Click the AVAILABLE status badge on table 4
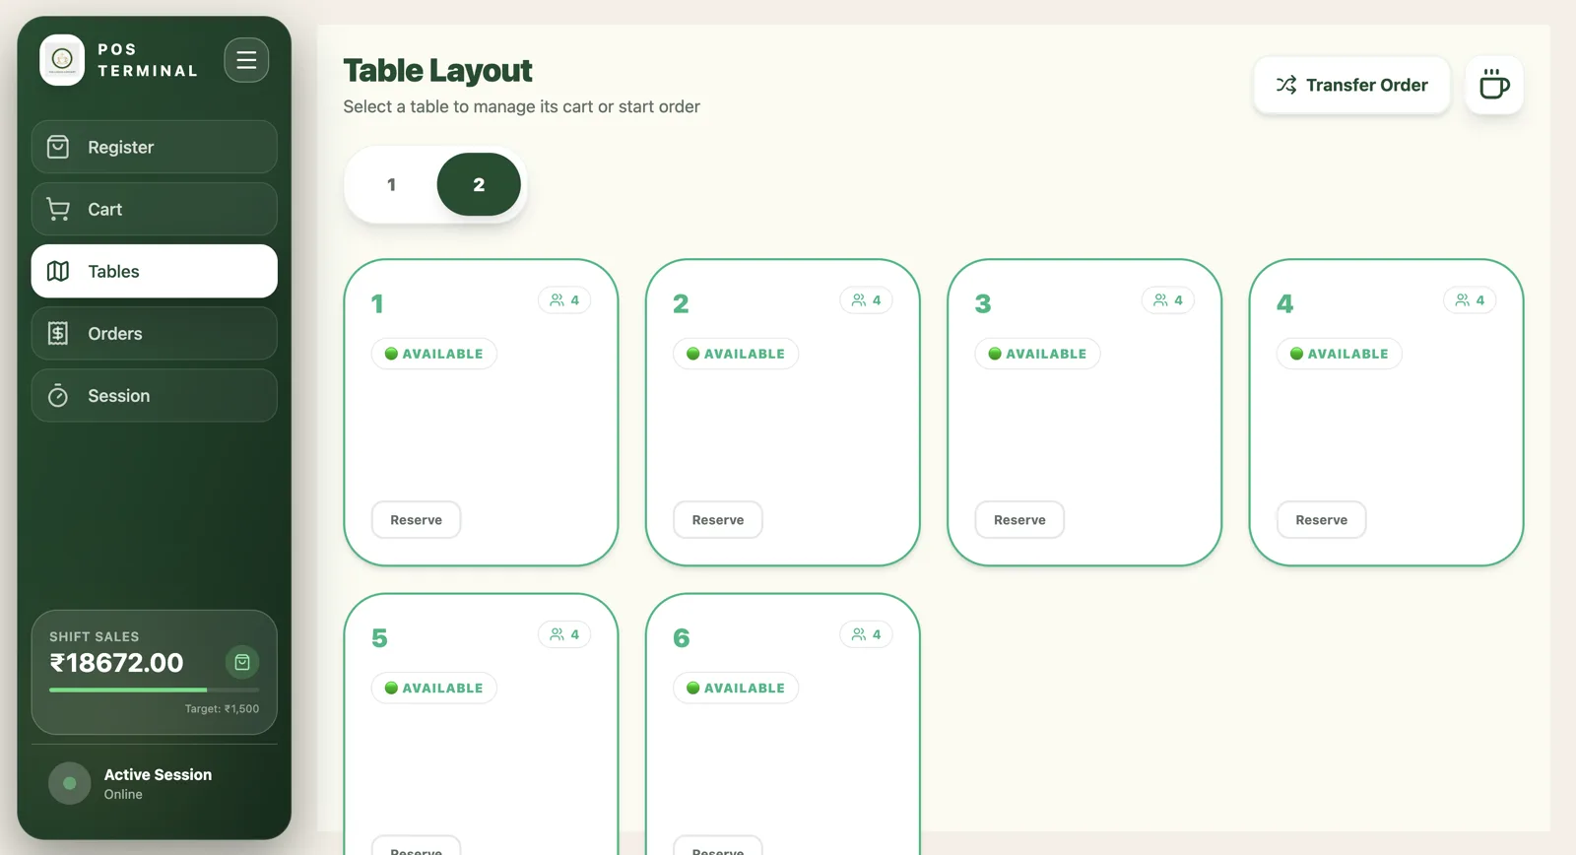1576x855 pixels. pyautogui.click(x=1340, y=354)
